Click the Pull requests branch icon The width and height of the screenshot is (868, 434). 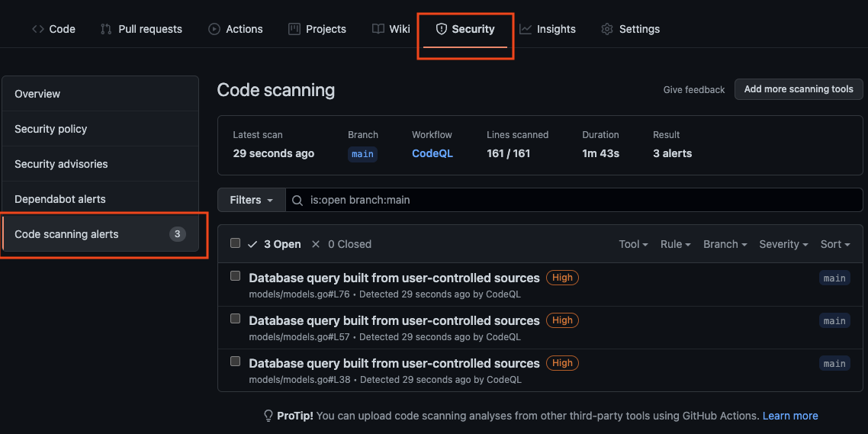106,29
